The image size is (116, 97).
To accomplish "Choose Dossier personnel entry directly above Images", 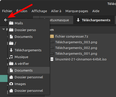I will (x=29, y=77).
